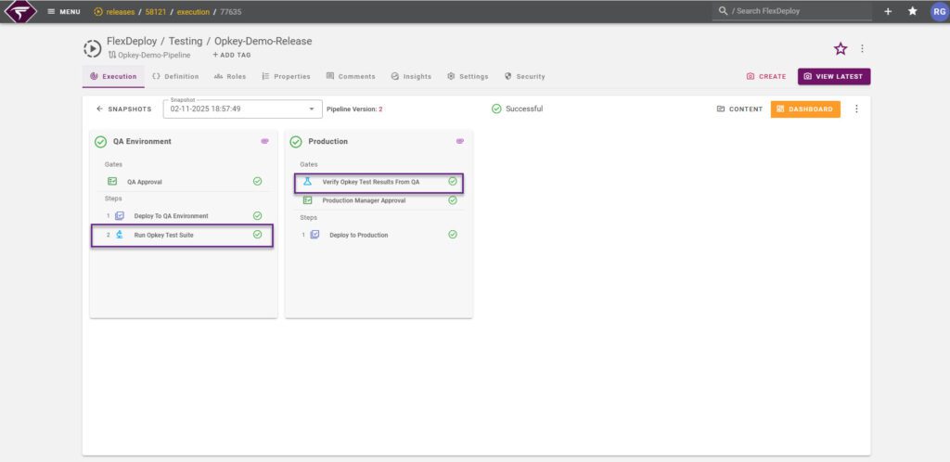Click the Deploy to Production status checkmark
950x462 pixels.
(453, 235)
